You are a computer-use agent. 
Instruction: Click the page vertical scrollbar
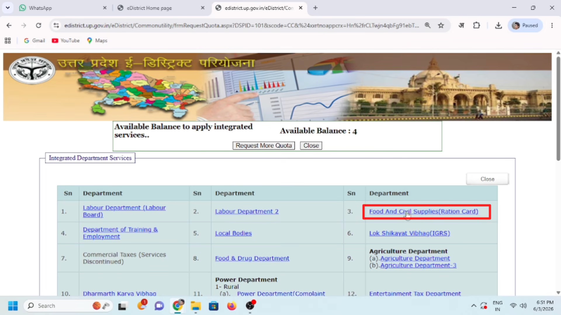558,108
